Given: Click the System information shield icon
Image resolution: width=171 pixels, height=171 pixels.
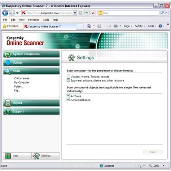Looking at the screenshot, I should pos(8,54).
